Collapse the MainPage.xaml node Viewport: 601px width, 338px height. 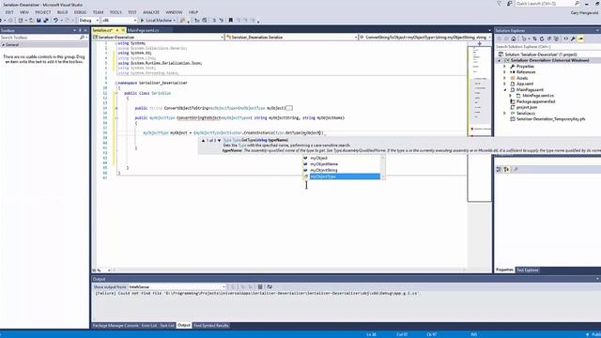pyautogui.click(x=505, y=90)
